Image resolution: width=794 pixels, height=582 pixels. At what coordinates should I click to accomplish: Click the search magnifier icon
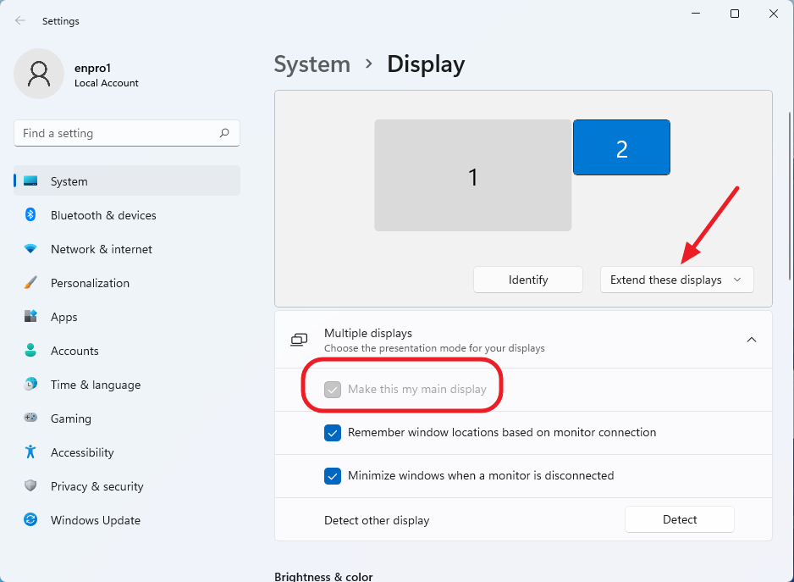coord(224,133)
